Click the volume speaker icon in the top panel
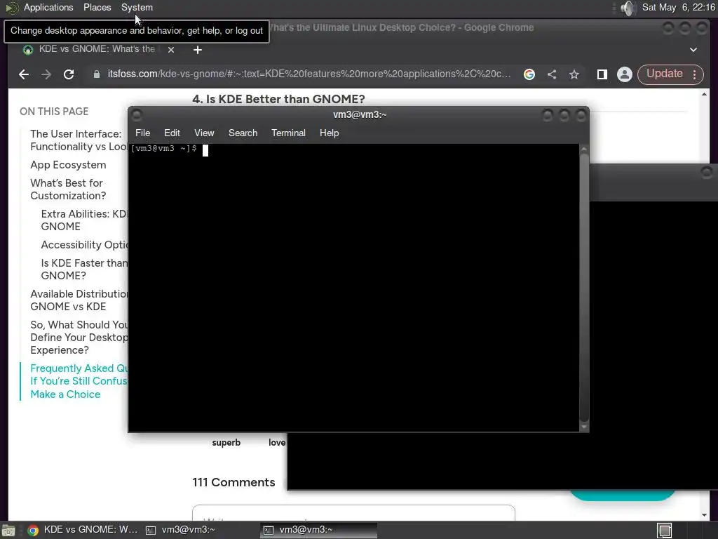 tap(628, 8)
